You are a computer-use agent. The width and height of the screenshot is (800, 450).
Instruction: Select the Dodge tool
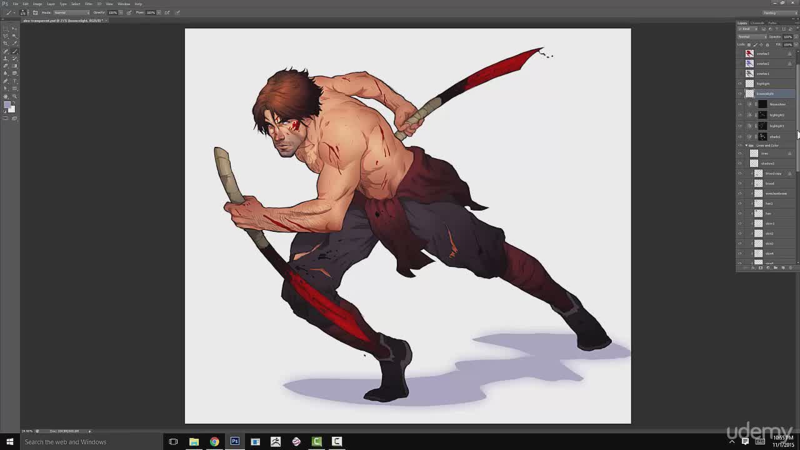tap(14, 73)
